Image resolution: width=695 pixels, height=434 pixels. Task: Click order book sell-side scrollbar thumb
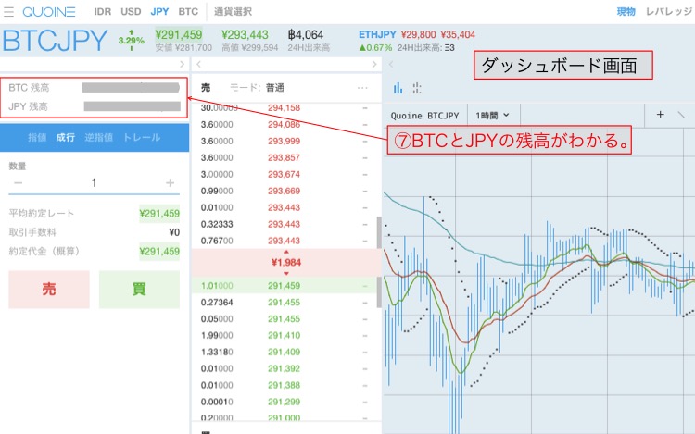pyautogui.click(x=379, y=232)
